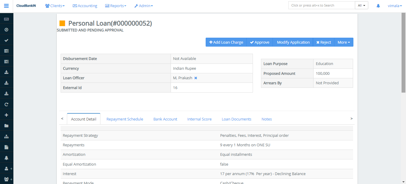The width and height of the screenshot is (406, 184).
Task: Click the topmost keyboard icon in sidebar
Action: tap(6, 18)
